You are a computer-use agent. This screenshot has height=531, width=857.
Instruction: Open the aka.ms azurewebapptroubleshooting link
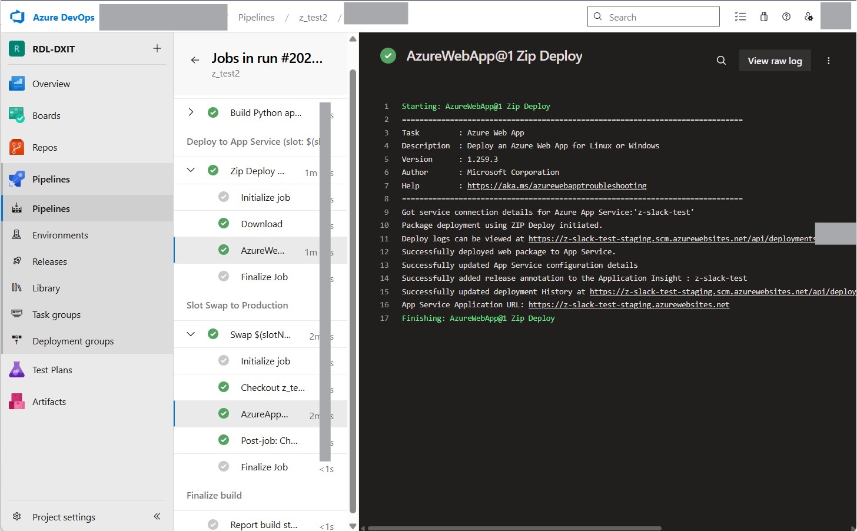point(557,185)
